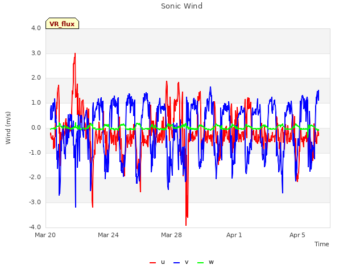Toggle the blue v series legend swatch
Screen dimensions: 364x273
[x=176, y=263]
